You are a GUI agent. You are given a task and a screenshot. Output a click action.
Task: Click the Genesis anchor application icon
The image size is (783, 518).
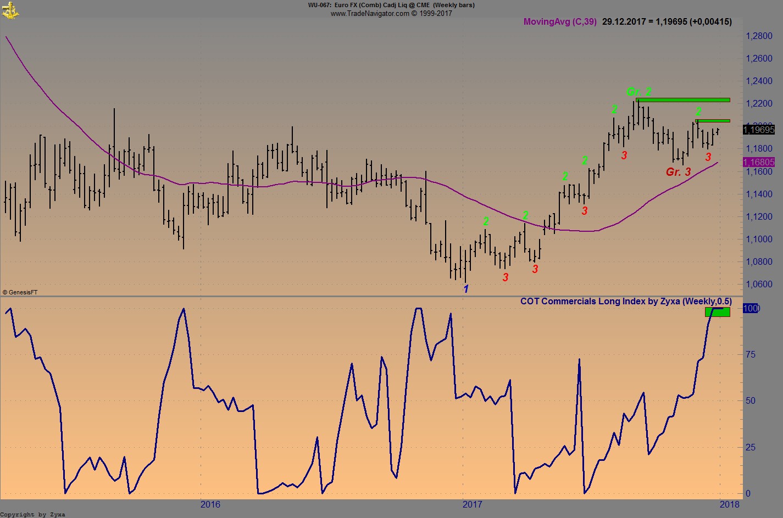(11, 10)
